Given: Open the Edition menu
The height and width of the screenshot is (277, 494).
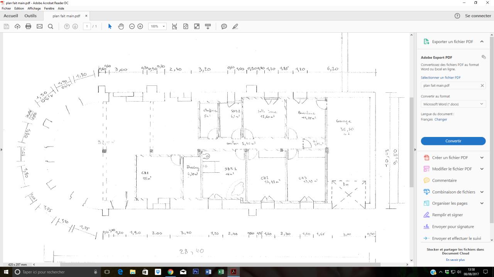Looking at the screenshot, I should [x=19, y=8].
